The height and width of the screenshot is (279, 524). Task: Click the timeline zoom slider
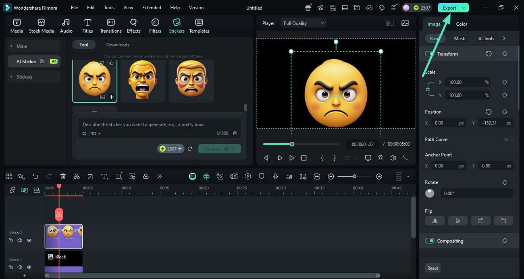(354, 176)
